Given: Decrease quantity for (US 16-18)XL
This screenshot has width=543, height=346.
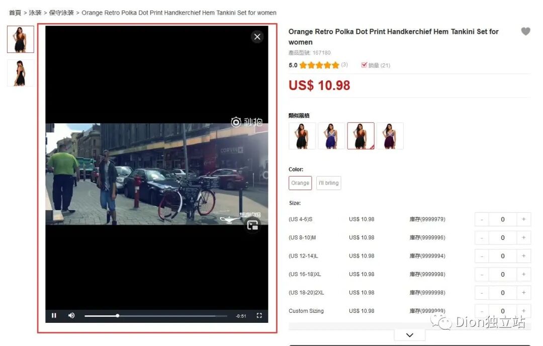Looking at the screenshot, I should [482, 274].
